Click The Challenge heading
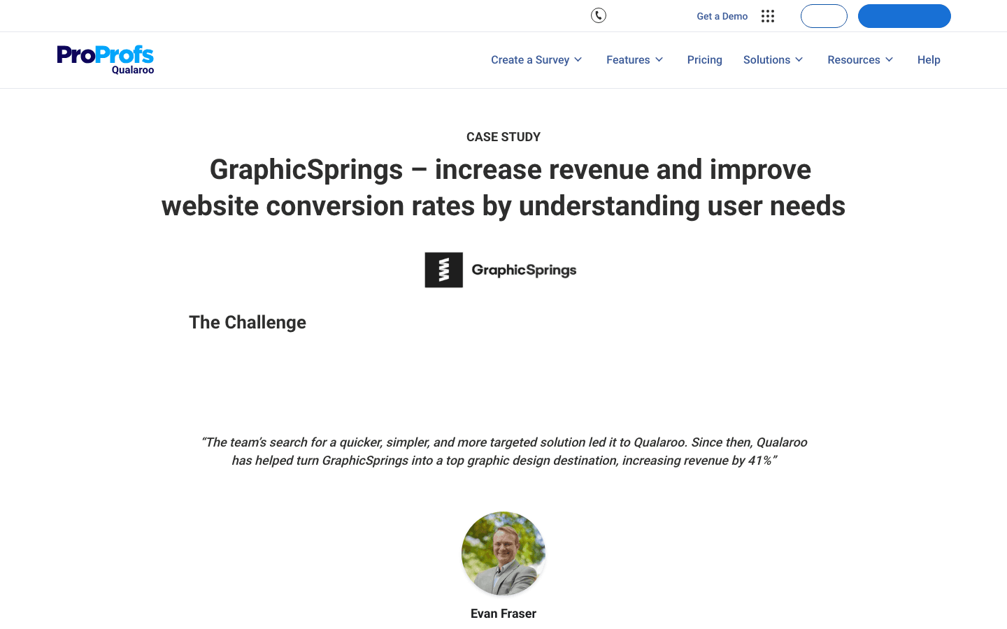The height and width of the screenshot is (629, 1007). click(x=248, y=322)
